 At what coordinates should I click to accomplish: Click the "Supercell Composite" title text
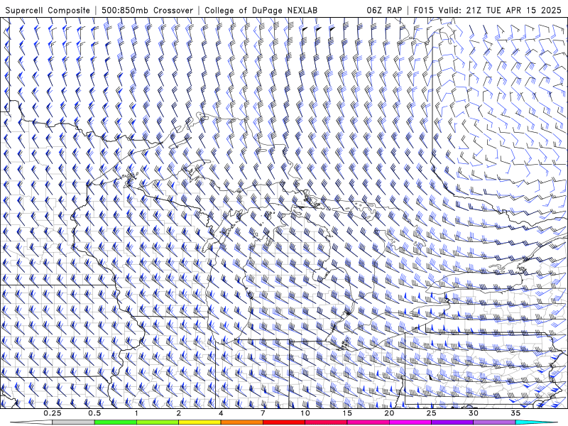click(48, 10)
